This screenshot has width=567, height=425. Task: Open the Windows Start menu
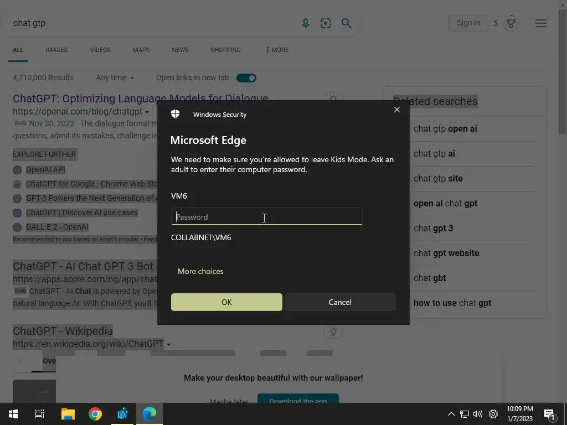(13, 414)
